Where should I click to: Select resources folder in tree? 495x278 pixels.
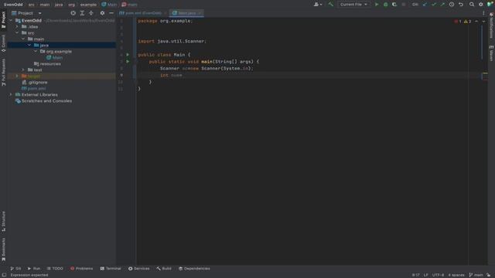47,63
